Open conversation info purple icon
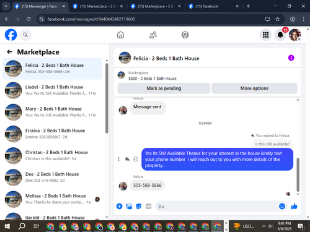This screenshot has height=232, width=310. coord(291,58)
